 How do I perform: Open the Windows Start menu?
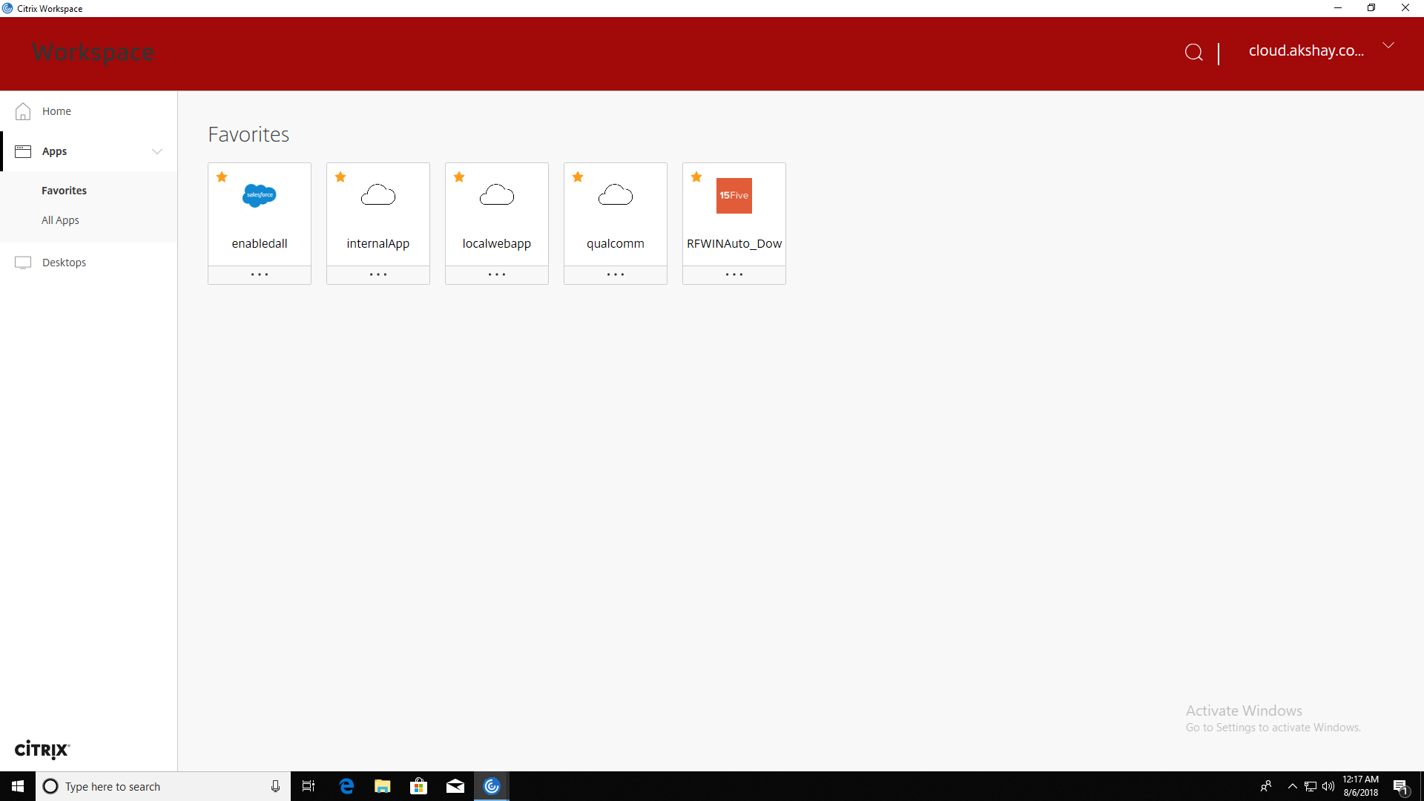pos(18,786)
